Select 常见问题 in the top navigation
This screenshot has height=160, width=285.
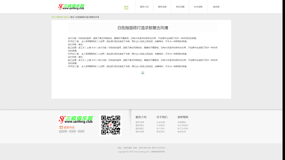(180, 7)
